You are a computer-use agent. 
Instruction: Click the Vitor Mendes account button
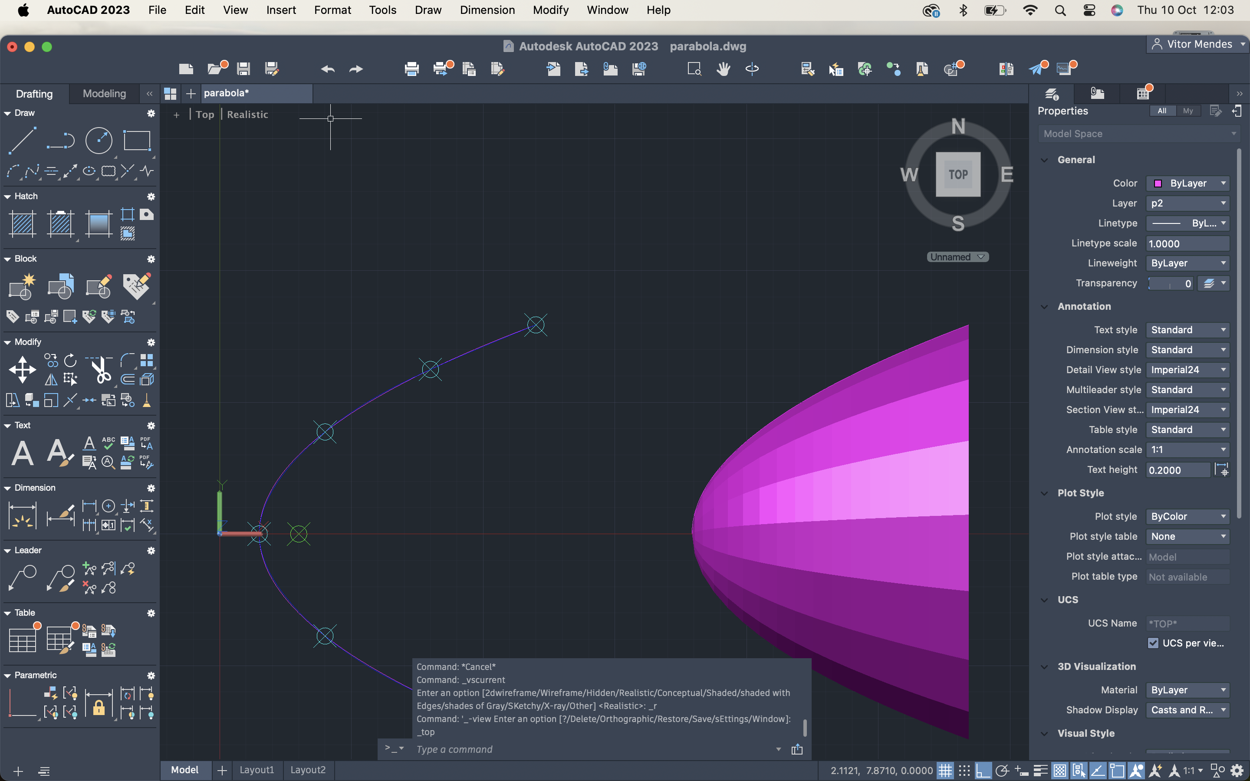coord(1198,44)
